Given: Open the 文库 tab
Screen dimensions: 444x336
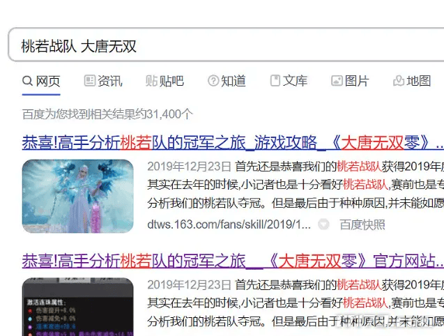Looking at the screenshot, I should point(289,81).
